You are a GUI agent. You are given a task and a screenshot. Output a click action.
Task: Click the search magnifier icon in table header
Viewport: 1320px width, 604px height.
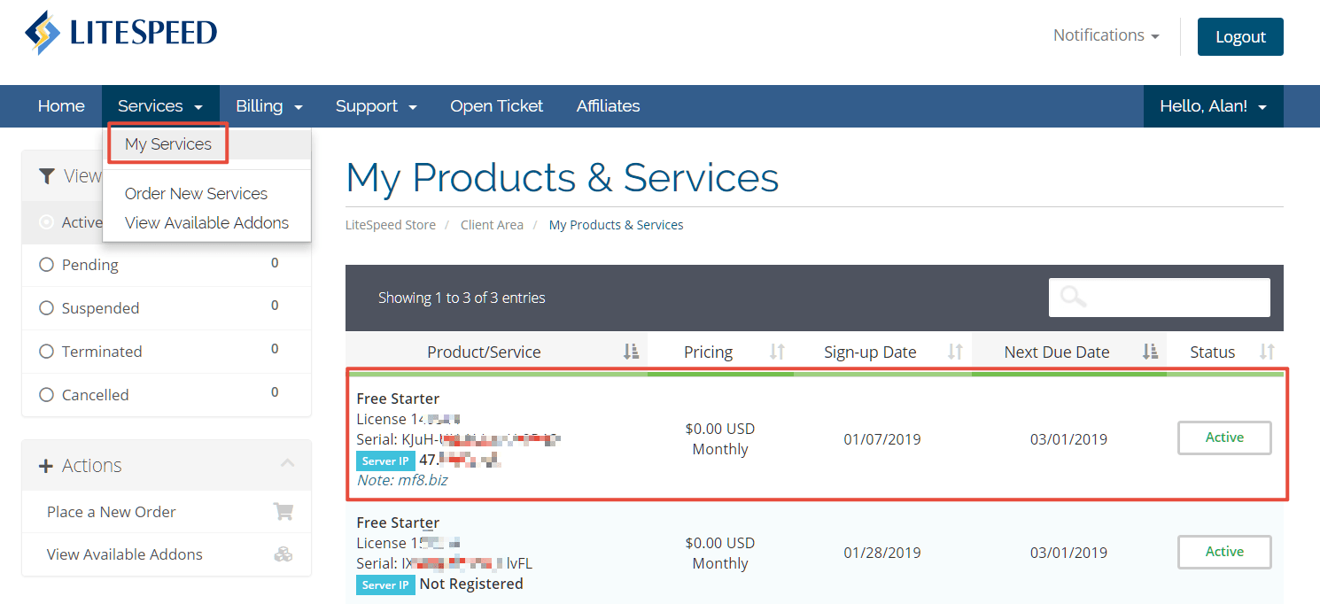click(1073, 297)
